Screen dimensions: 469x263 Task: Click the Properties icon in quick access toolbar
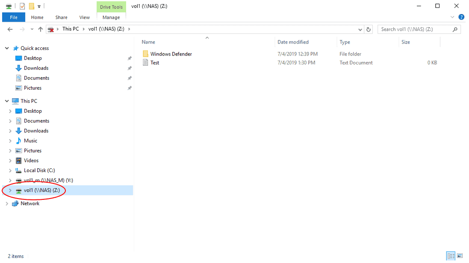click(22, 6)
